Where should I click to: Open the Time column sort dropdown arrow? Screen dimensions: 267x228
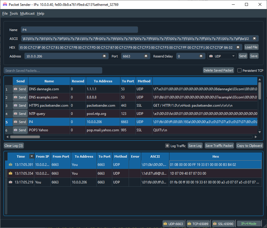click(x=32, y=156)
